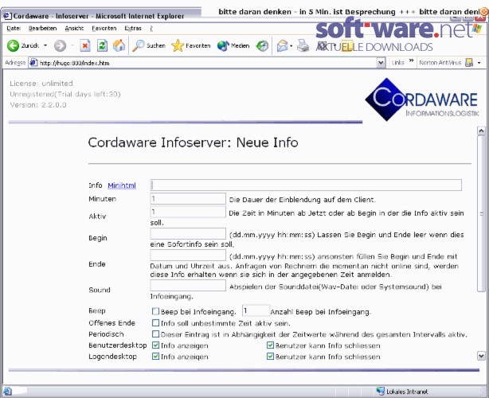Open the Medien toolbar button

pyautogui.click(x=233, y=46)
